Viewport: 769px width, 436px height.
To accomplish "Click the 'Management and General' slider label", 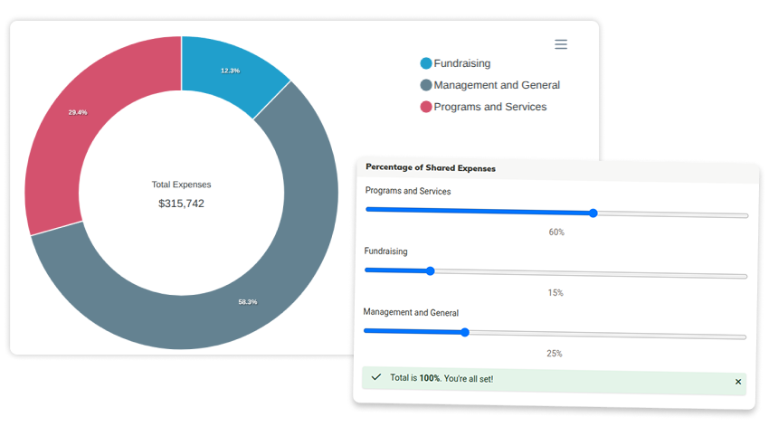I will coord(411,312).
